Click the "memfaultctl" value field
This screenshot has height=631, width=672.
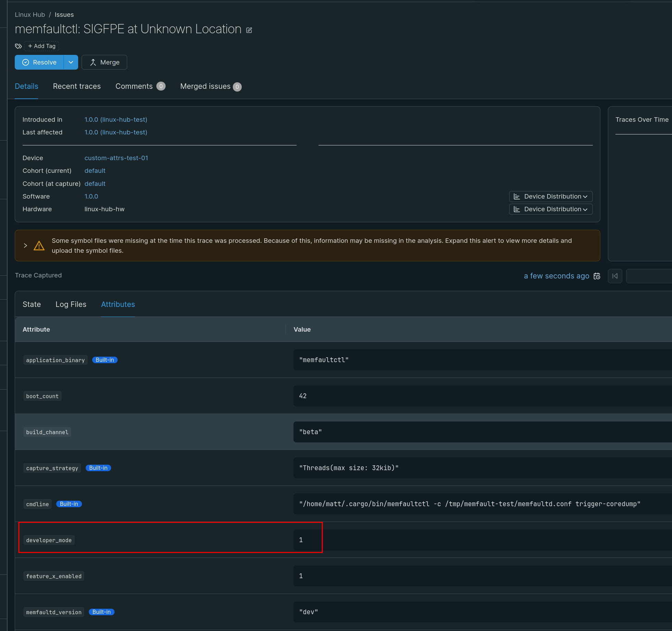pos(482,360)
